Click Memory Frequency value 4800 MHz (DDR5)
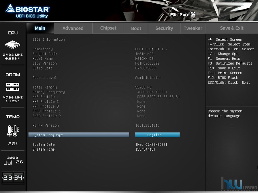The height and width of the screenshot is (193, 258). click(x=152, y=92)
